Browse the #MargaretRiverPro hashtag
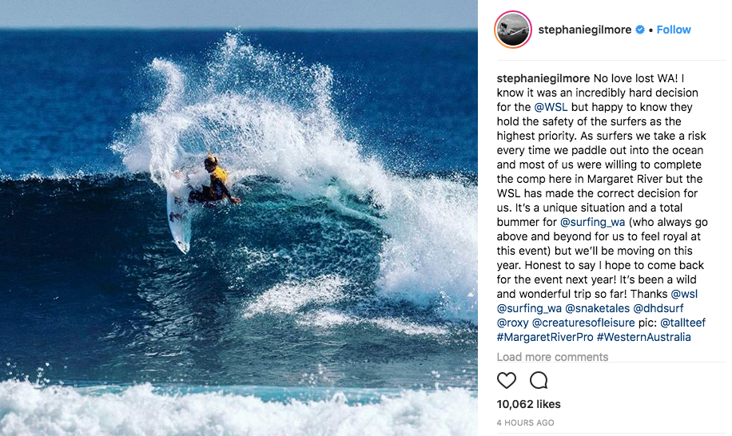Screen dimensions: 732x436 545,337
